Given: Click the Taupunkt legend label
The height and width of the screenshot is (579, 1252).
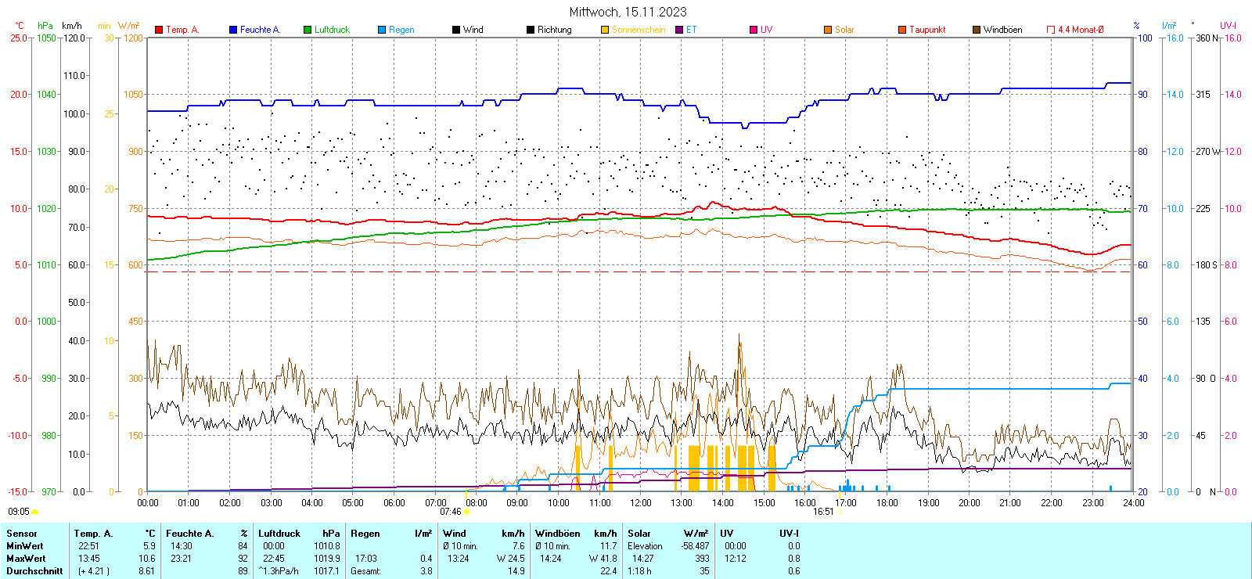Looking at the screenshot, I should [927, 30].
